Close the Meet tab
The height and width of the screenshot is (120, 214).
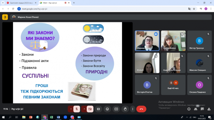click(69, 3)
